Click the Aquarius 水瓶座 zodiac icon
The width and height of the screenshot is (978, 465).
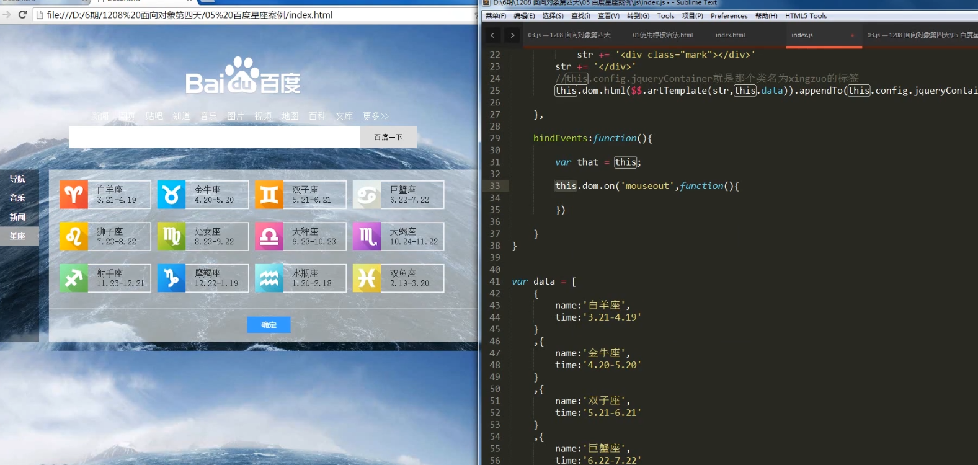click(x=269, y=278)
